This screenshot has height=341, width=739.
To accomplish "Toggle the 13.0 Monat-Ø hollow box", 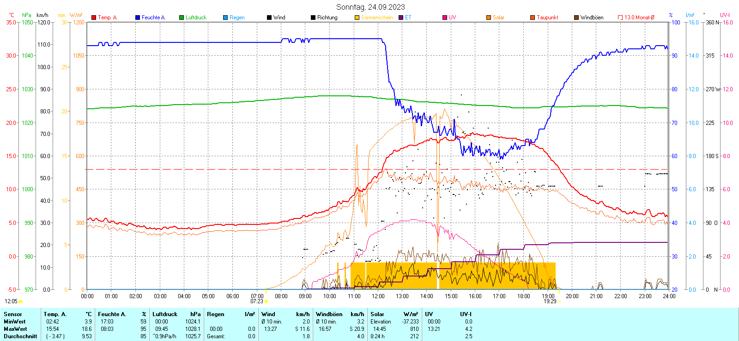I will click(620, 18).
